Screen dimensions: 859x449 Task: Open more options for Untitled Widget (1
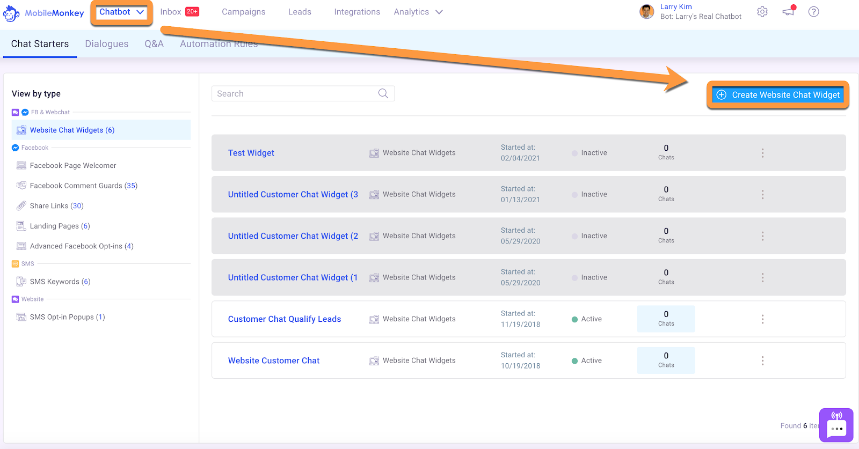(x=762, y=277)
